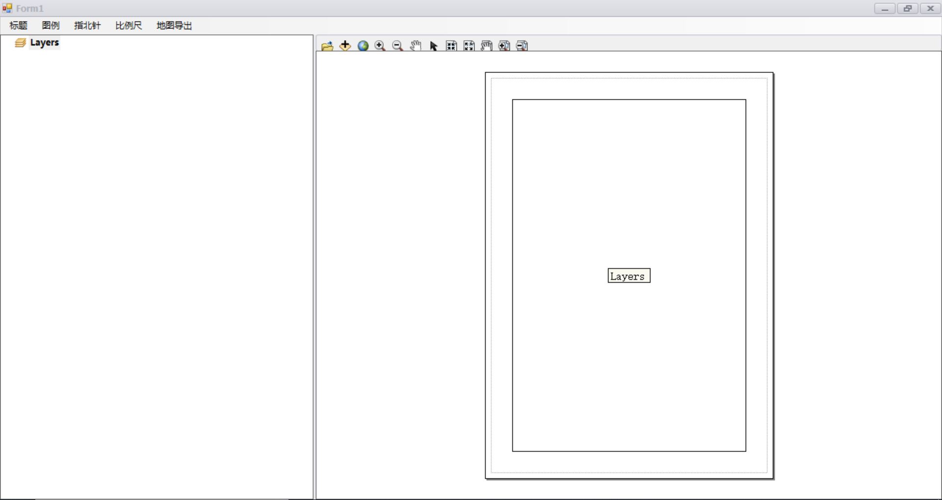Select the map Zoom Out magnifier tool
Image resolution: width=942 pixels, height=500 pixels.
point(398,46)
